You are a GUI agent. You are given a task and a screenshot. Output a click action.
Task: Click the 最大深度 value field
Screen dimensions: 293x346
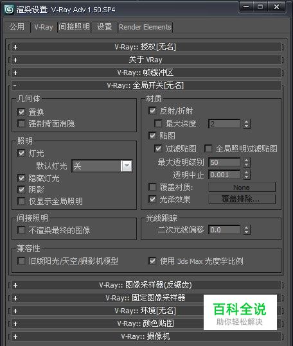224,123
